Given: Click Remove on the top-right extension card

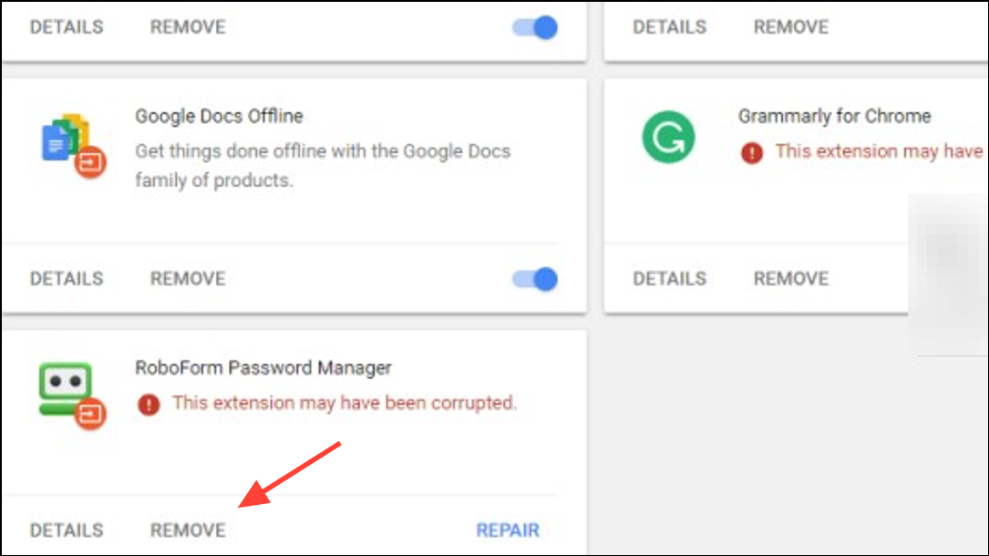Looking at the screenshot, I should (791, 27).
